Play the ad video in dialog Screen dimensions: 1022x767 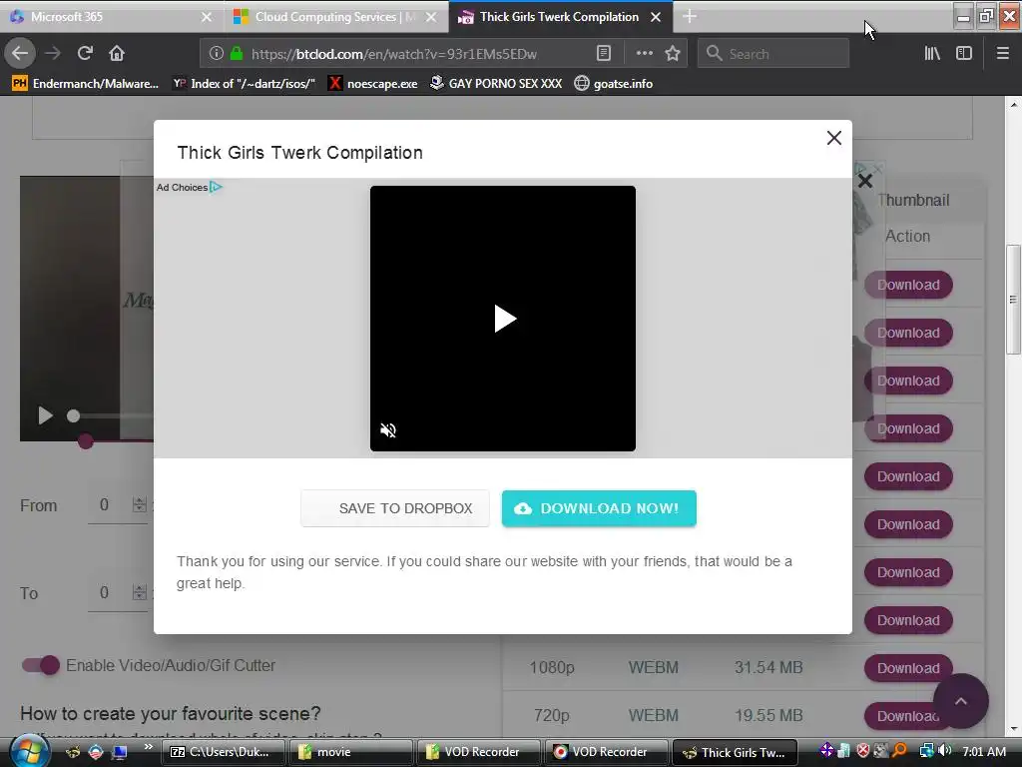pyautogui.click(x=504, y=319)
